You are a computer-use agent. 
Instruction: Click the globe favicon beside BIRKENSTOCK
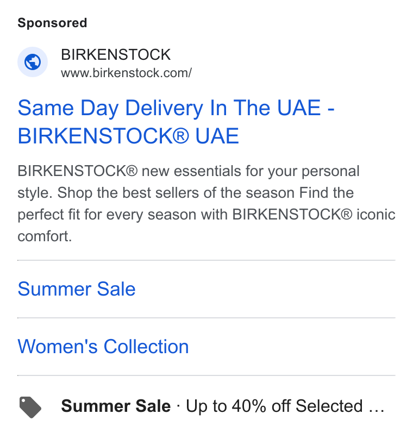pyautogui.click(x=33, y=62)
